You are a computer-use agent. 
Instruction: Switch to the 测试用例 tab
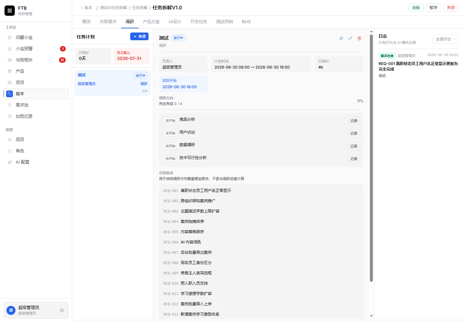tap(224, 22)
